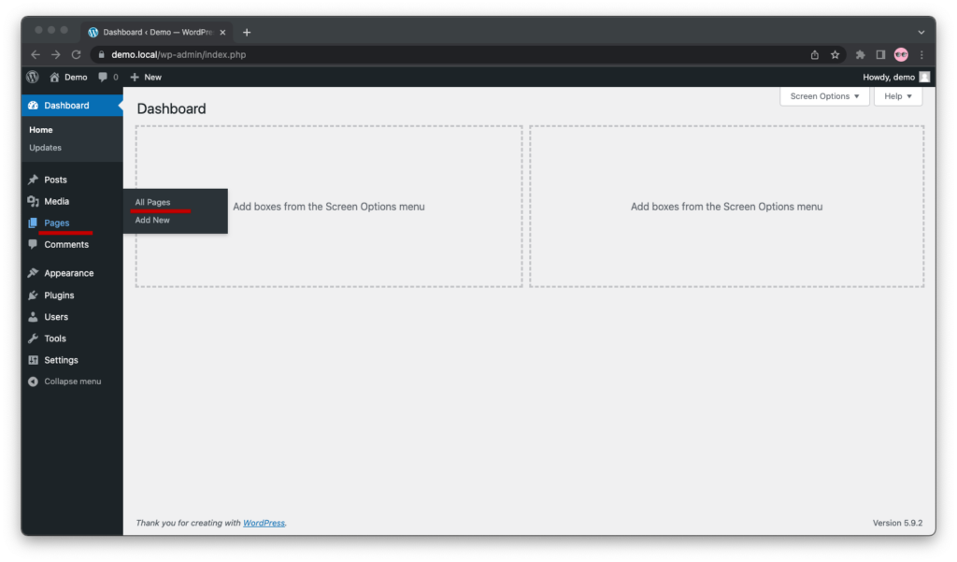This screenshot has width=957, height=562.
Task: Select Add New in Pages flyout
Action: click(x=152, y=220)
